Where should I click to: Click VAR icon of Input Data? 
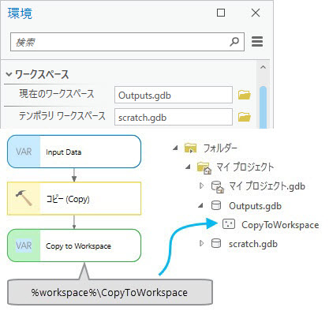click(x=24, y=152)
